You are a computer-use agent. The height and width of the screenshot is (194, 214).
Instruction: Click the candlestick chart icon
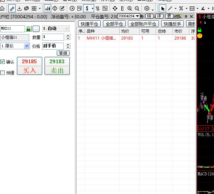coord(48,8)
